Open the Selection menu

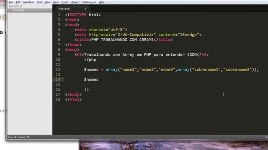(x=28, y=2)
